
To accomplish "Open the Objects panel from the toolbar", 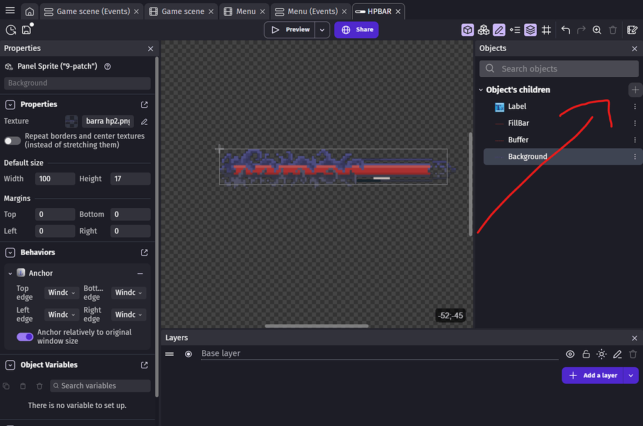I will coord(467,29).
